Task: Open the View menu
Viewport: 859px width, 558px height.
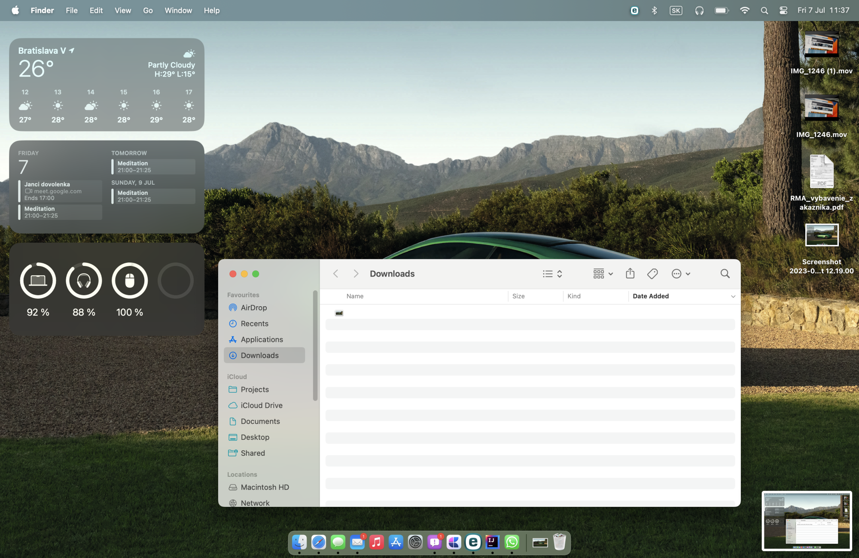Action: (x=122, y=10)
